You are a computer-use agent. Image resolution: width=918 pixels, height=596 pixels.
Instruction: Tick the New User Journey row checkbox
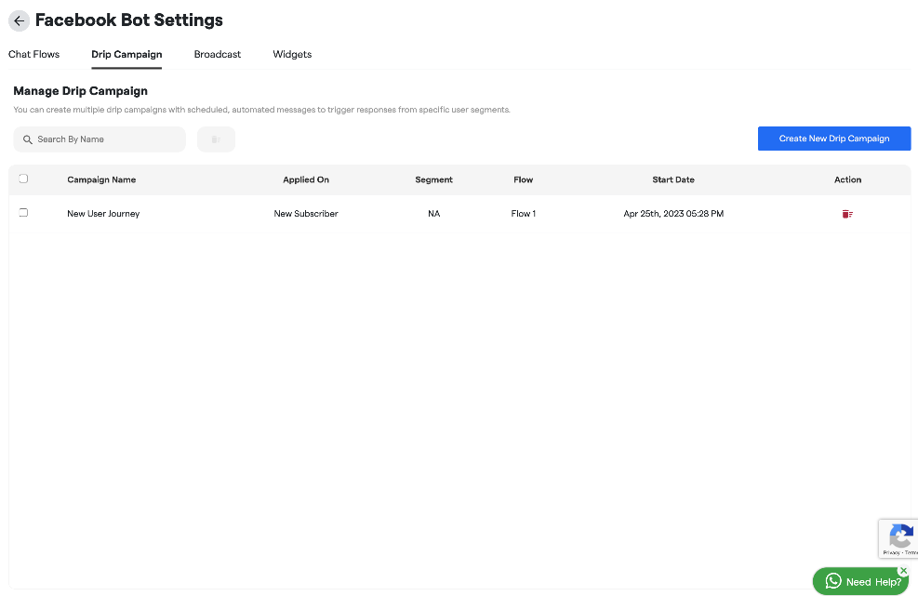point(23,213)
